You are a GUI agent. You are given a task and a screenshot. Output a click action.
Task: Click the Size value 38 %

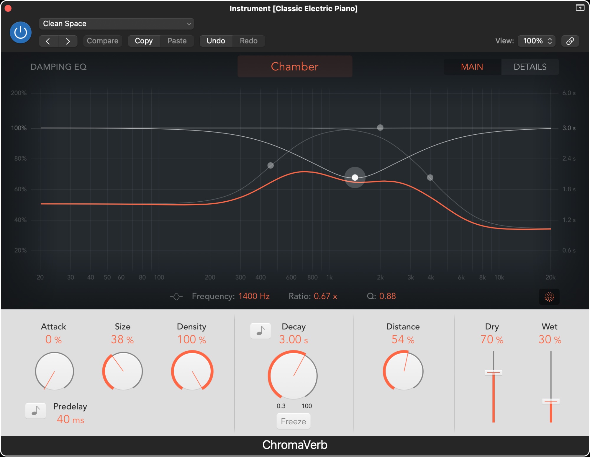click(122, 340)
